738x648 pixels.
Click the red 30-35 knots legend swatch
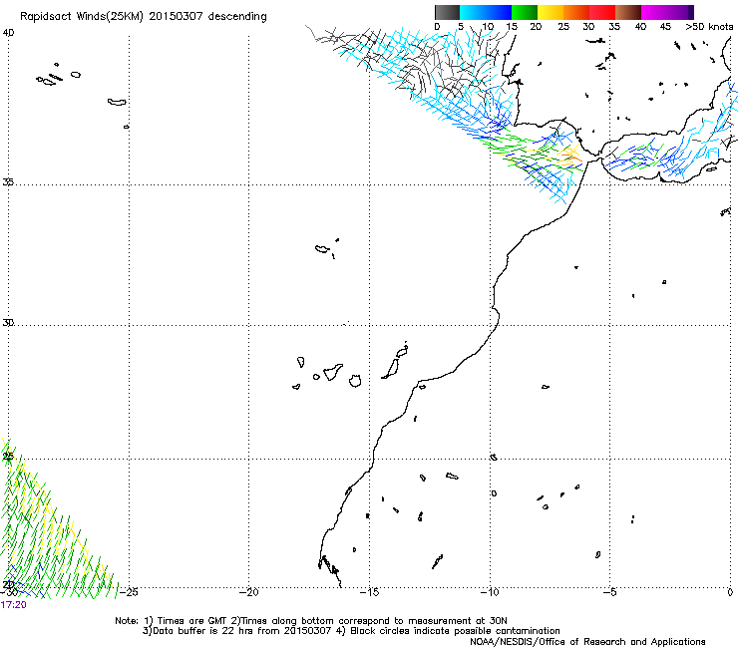[602, 12]
